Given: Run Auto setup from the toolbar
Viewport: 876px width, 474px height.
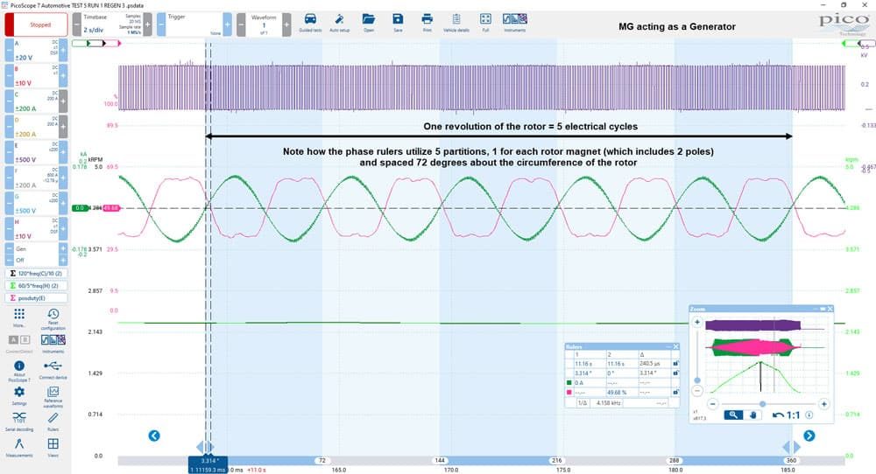Looking at the screenshot, I should tap(339, 23).
